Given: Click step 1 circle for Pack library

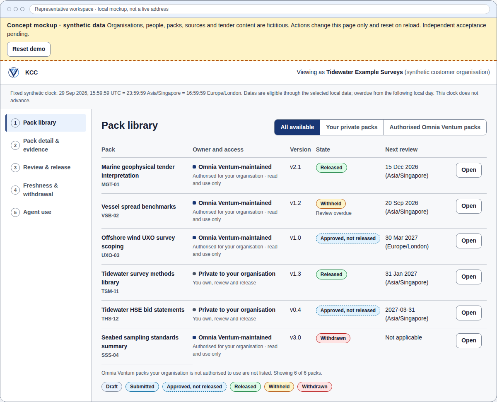Looking at the screenshot, I should (x=15, y=123).
